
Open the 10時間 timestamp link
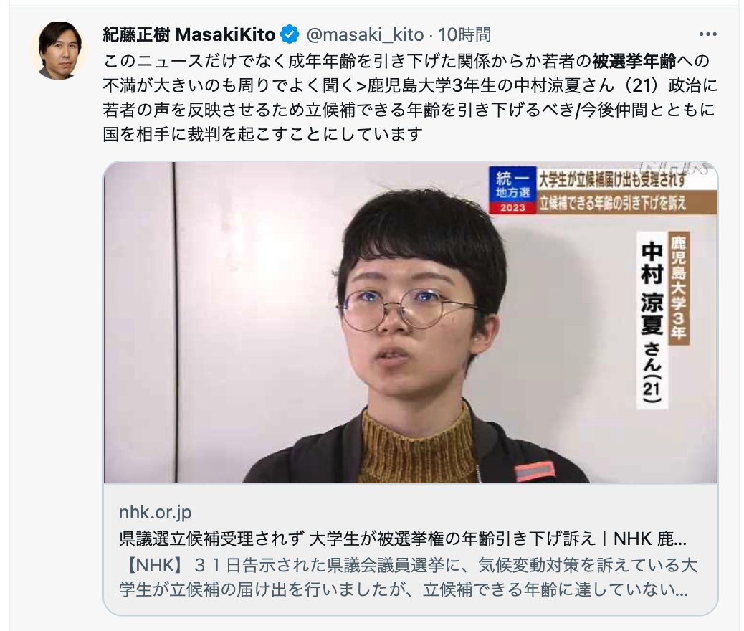[464, 34]
